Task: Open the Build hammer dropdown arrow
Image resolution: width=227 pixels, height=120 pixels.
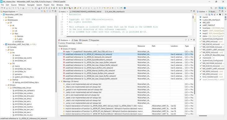Action: click(20, 8)
